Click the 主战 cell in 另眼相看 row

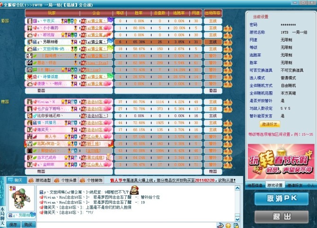pos(213,42)
